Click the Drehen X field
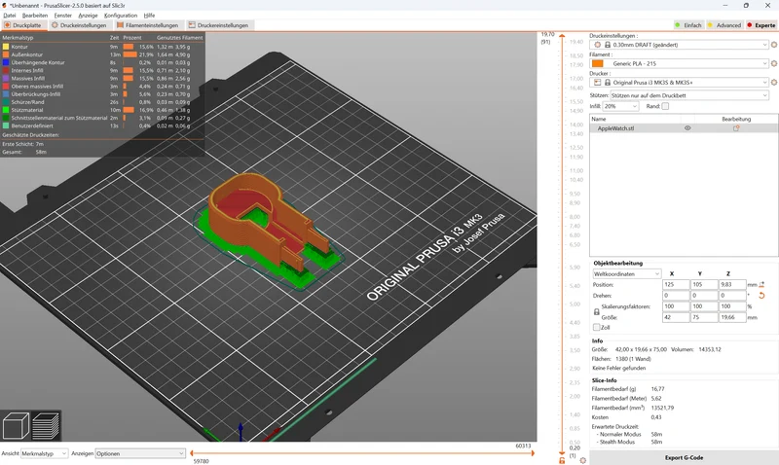Image resolution: width=779 pixels, height=465 pixels. (676, 296)
